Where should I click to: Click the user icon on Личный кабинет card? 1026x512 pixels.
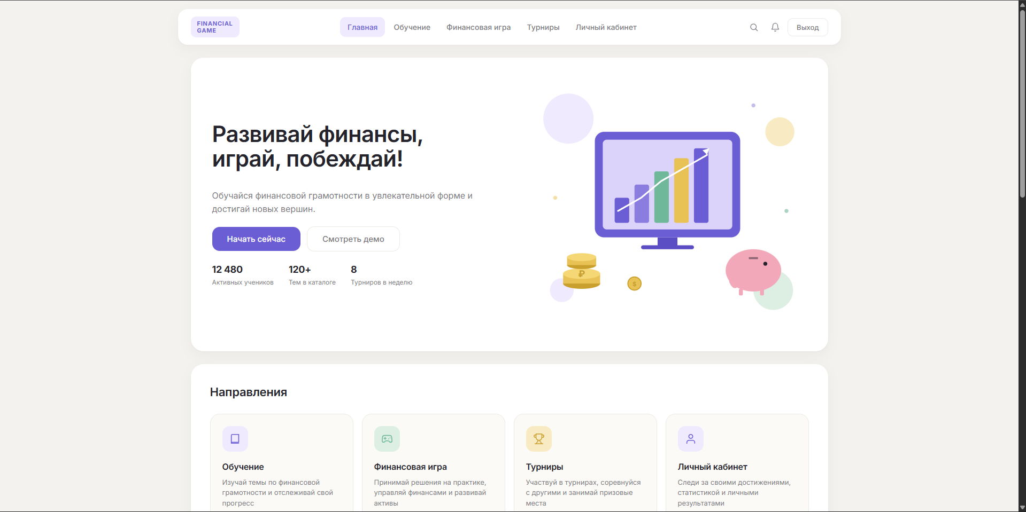coord(691,439)
